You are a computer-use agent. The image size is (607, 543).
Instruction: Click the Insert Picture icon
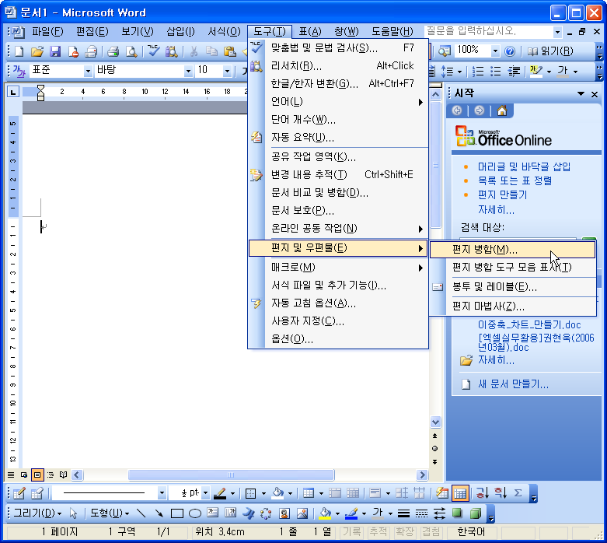click(302, 513)
